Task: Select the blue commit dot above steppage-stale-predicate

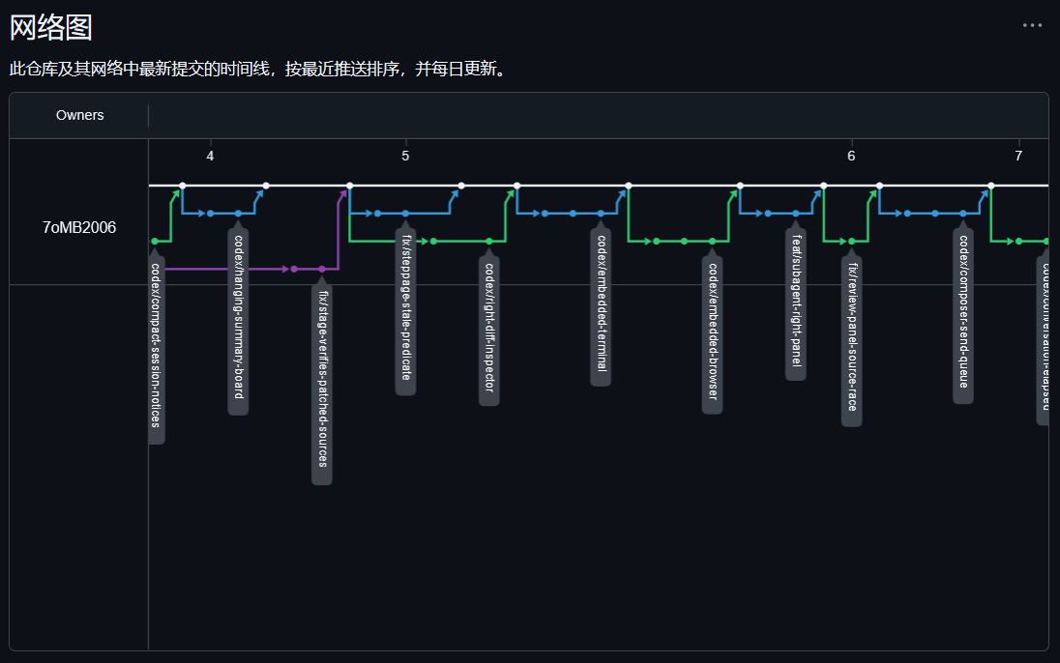Action: [x=405, y=214]
